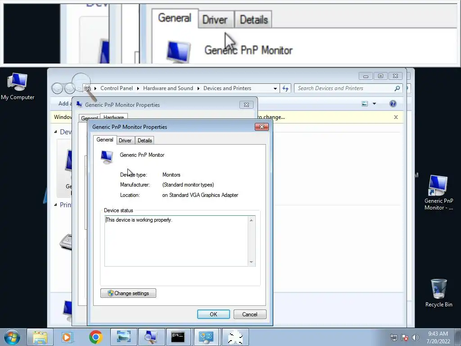Refresh the Devices and Printers address bar
Viewport: 461px width, 346px height.
(285, 88)
